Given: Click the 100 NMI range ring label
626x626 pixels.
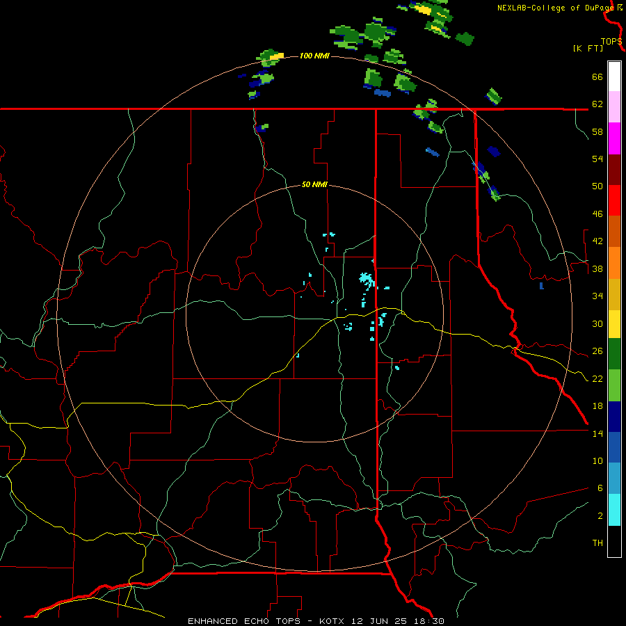Looking at the screenshot, I should pos(314,56).
